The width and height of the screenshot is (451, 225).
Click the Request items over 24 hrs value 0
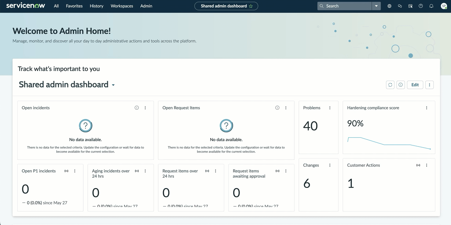166,193
